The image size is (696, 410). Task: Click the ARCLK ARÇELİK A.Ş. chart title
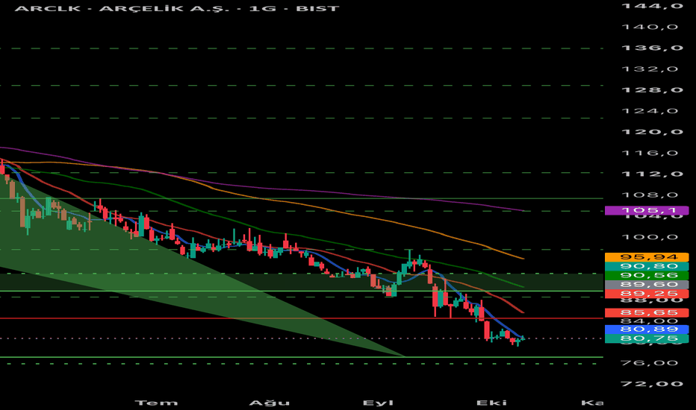(177, 8)
